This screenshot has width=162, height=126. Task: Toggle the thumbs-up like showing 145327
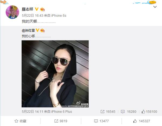click(x=142, y=121)
